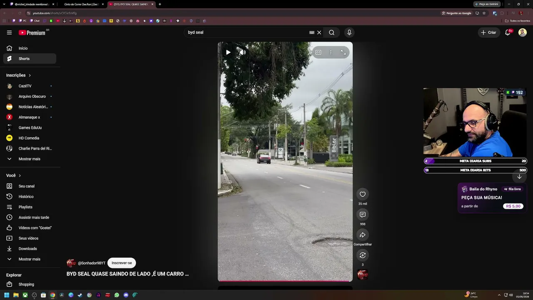This screenshot has height=300, width=533.
Task: Open File Explorer from the taskbar
Action: tap(16, 295)
